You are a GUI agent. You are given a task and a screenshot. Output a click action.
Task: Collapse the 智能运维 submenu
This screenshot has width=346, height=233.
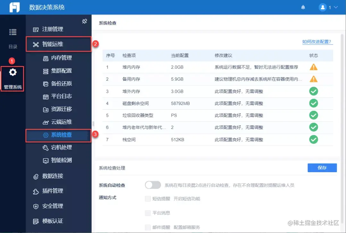pyautogui.click(x=51, y=44)
